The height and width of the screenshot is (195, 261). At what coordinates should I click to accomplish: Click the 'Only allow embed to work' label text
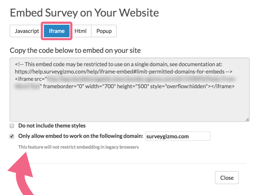click(81, 136)
